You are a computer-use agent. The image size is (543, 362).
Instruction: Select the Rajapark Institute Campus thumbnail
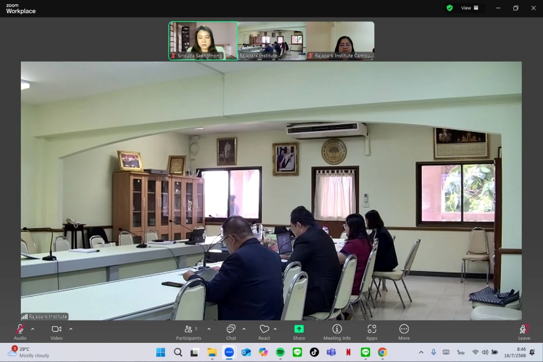pos(340,40)
